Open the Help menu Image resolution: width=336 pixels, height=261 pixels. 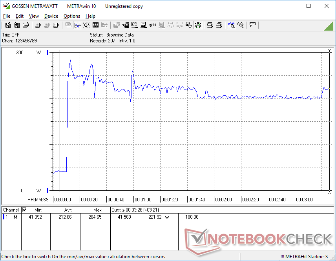[x=90, y=16]
